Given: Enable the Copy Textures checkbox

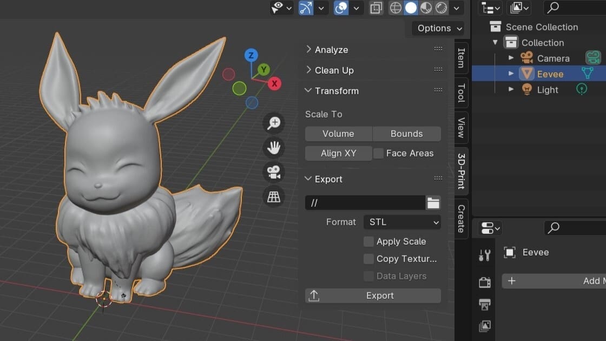Looking at the screenshot, I should click(x=368, y=259).
